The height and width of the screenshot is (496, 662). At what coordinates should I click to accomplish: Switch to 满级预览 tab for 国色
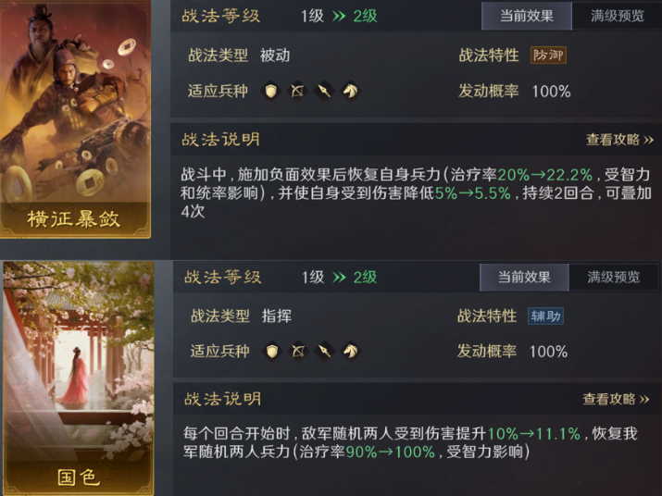[x=614, y=278]
